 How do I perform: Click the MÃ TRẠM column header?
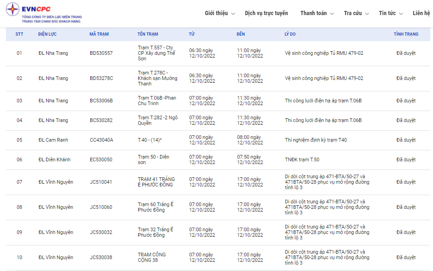tap(99, 34)
